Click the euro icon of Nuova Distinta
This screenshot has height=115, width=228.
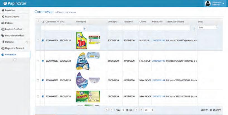click(3, 16)
